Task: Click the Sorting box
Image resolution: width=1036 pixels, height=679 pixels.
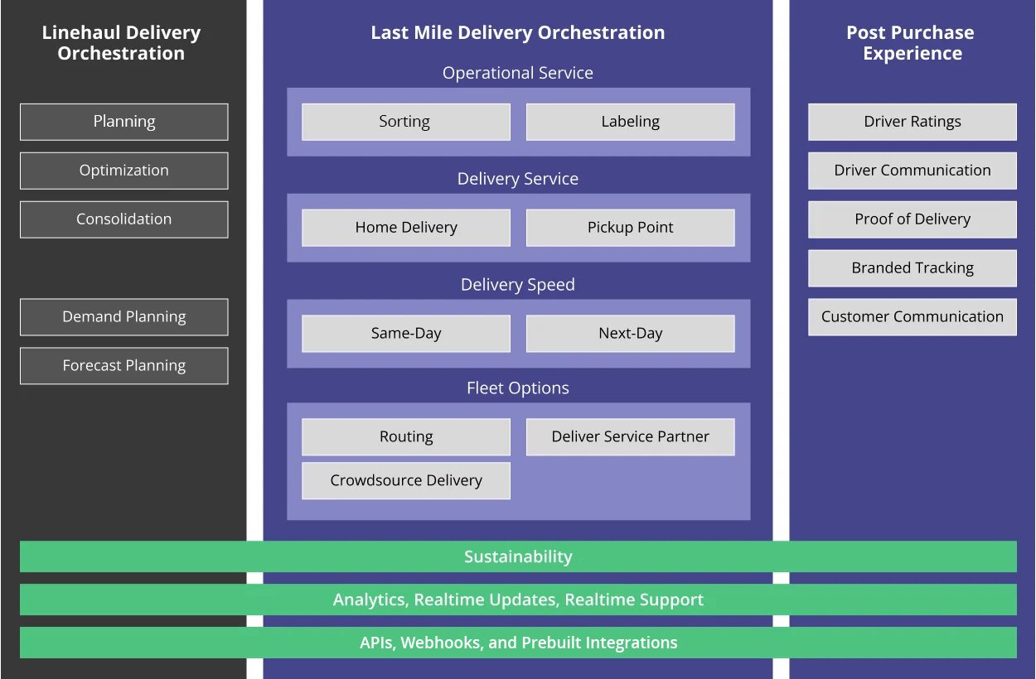Action: [x=405, y=122]
